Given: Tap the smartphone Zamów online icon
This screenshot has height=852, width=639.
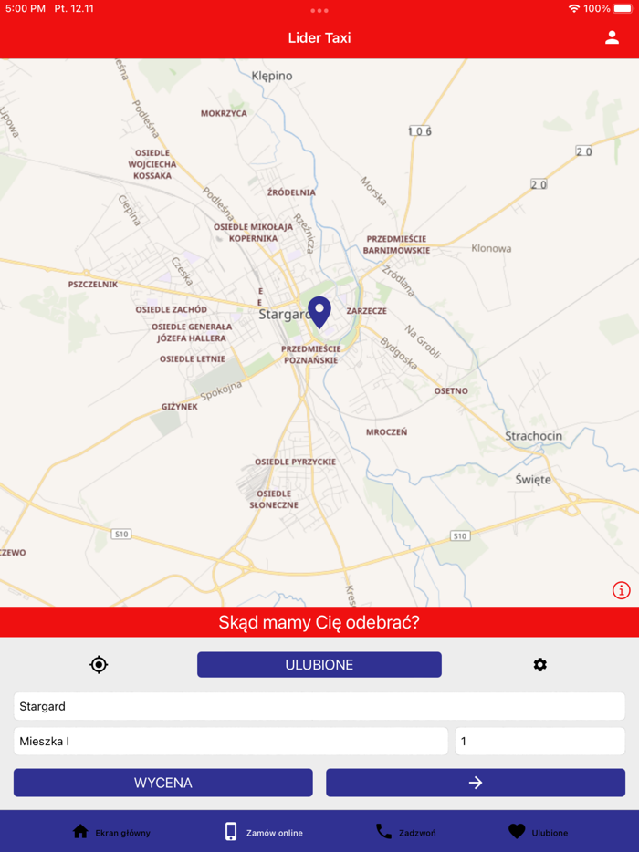Looking at the screenshot, I should (231, 832).
